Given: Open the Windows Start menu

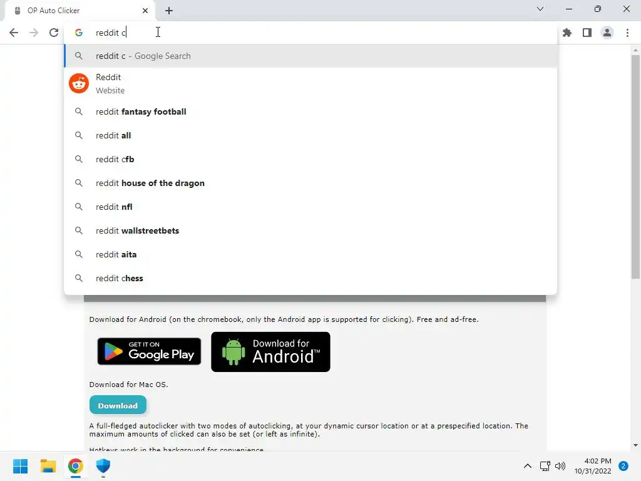Looking at the screenshot, I should [20, 466].
